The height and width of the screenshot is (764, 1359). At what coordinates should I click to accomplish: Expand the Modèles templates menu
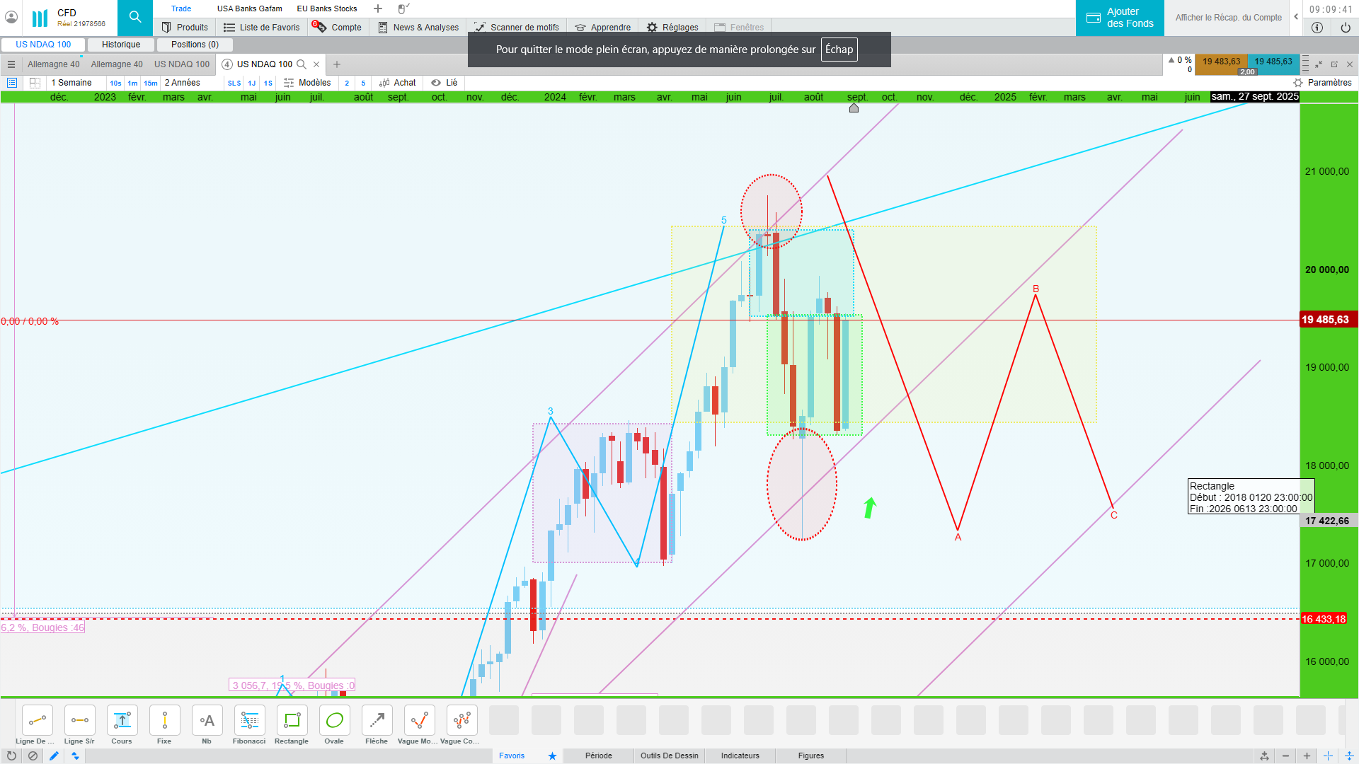[x=308, y=83]
